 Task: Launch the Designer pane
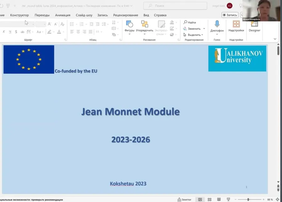tap(254, 24)
